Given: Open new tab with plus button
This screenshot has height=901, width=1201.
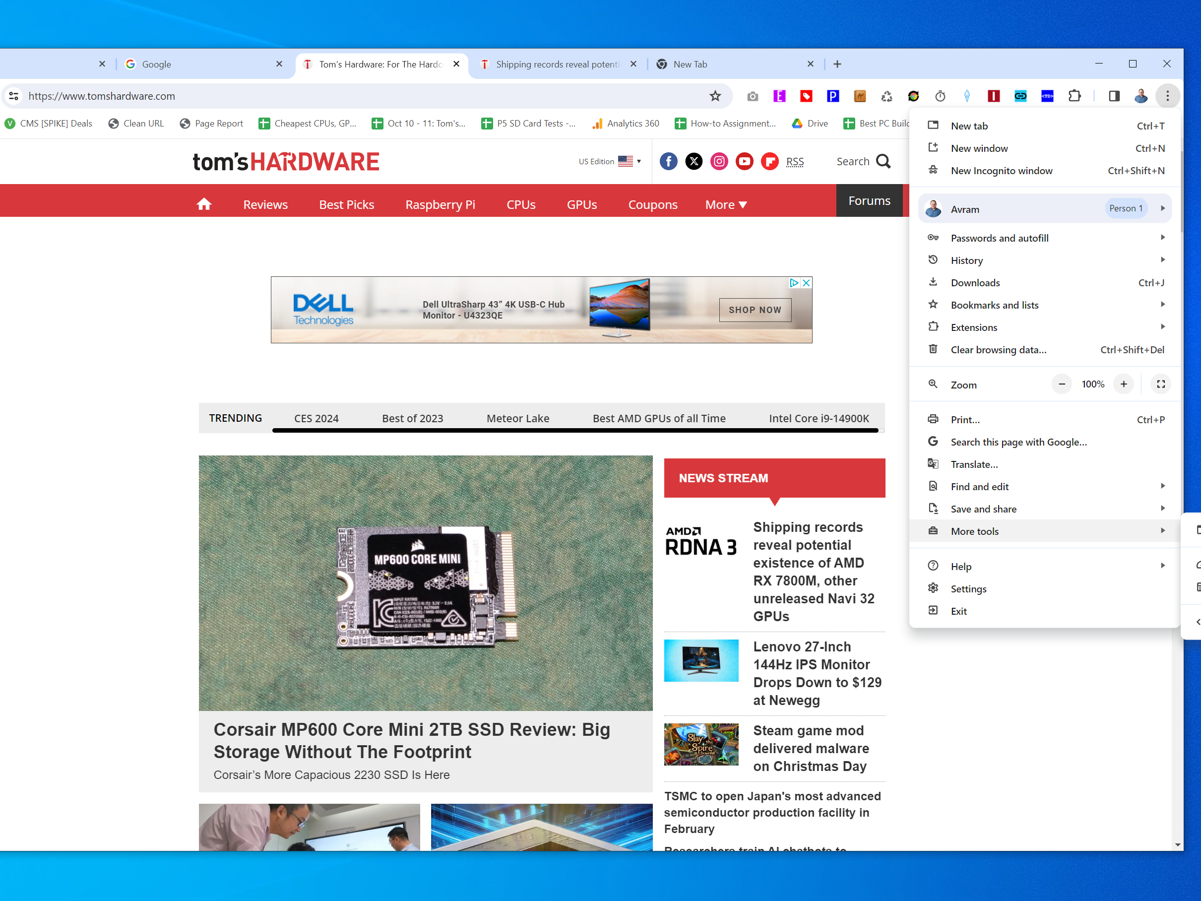Looking at the screenshot, I should [837, 64].
